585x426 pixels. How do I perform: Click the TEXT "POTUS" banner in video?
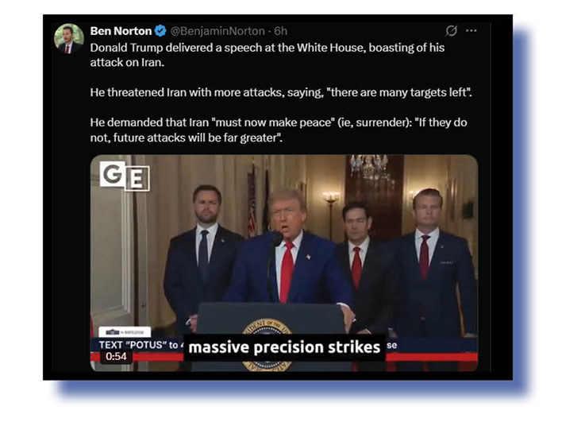pos(138,345)
